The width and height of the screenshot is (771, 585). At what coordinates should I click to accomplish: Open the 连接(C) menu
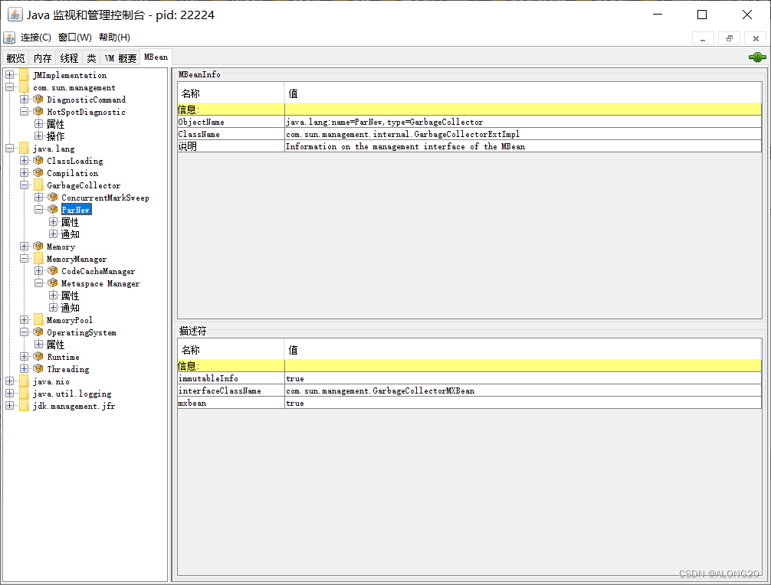pyautogui.click(x=35, y=38)
